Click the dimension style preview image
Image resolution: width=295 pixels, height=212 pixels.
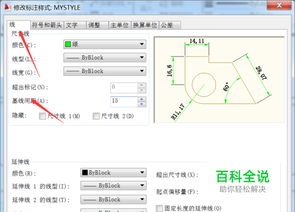pyautogui.click(x=219, y=79)
